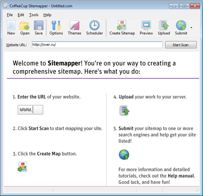Open the Help menu
This screenshot has height=196, width=203.
(x=47, y=15)
